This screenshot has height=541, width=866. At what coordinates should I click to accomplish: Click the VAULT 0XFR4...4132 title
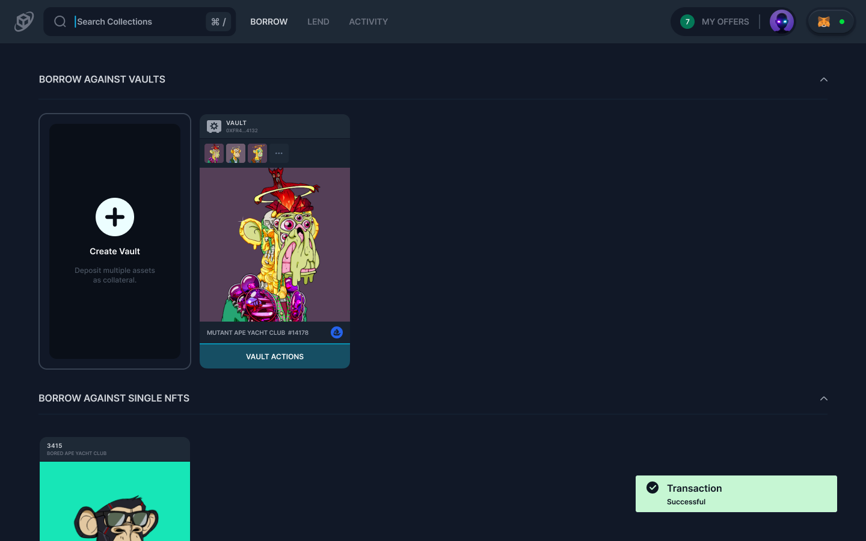[242, 126]
